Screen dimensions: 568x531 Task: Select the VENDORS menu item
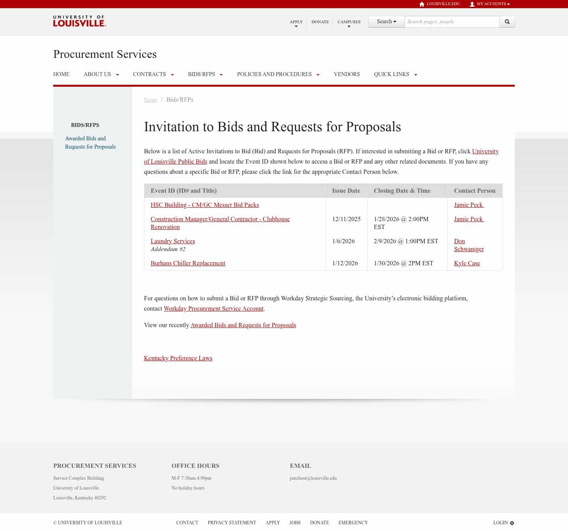point(347,74)
